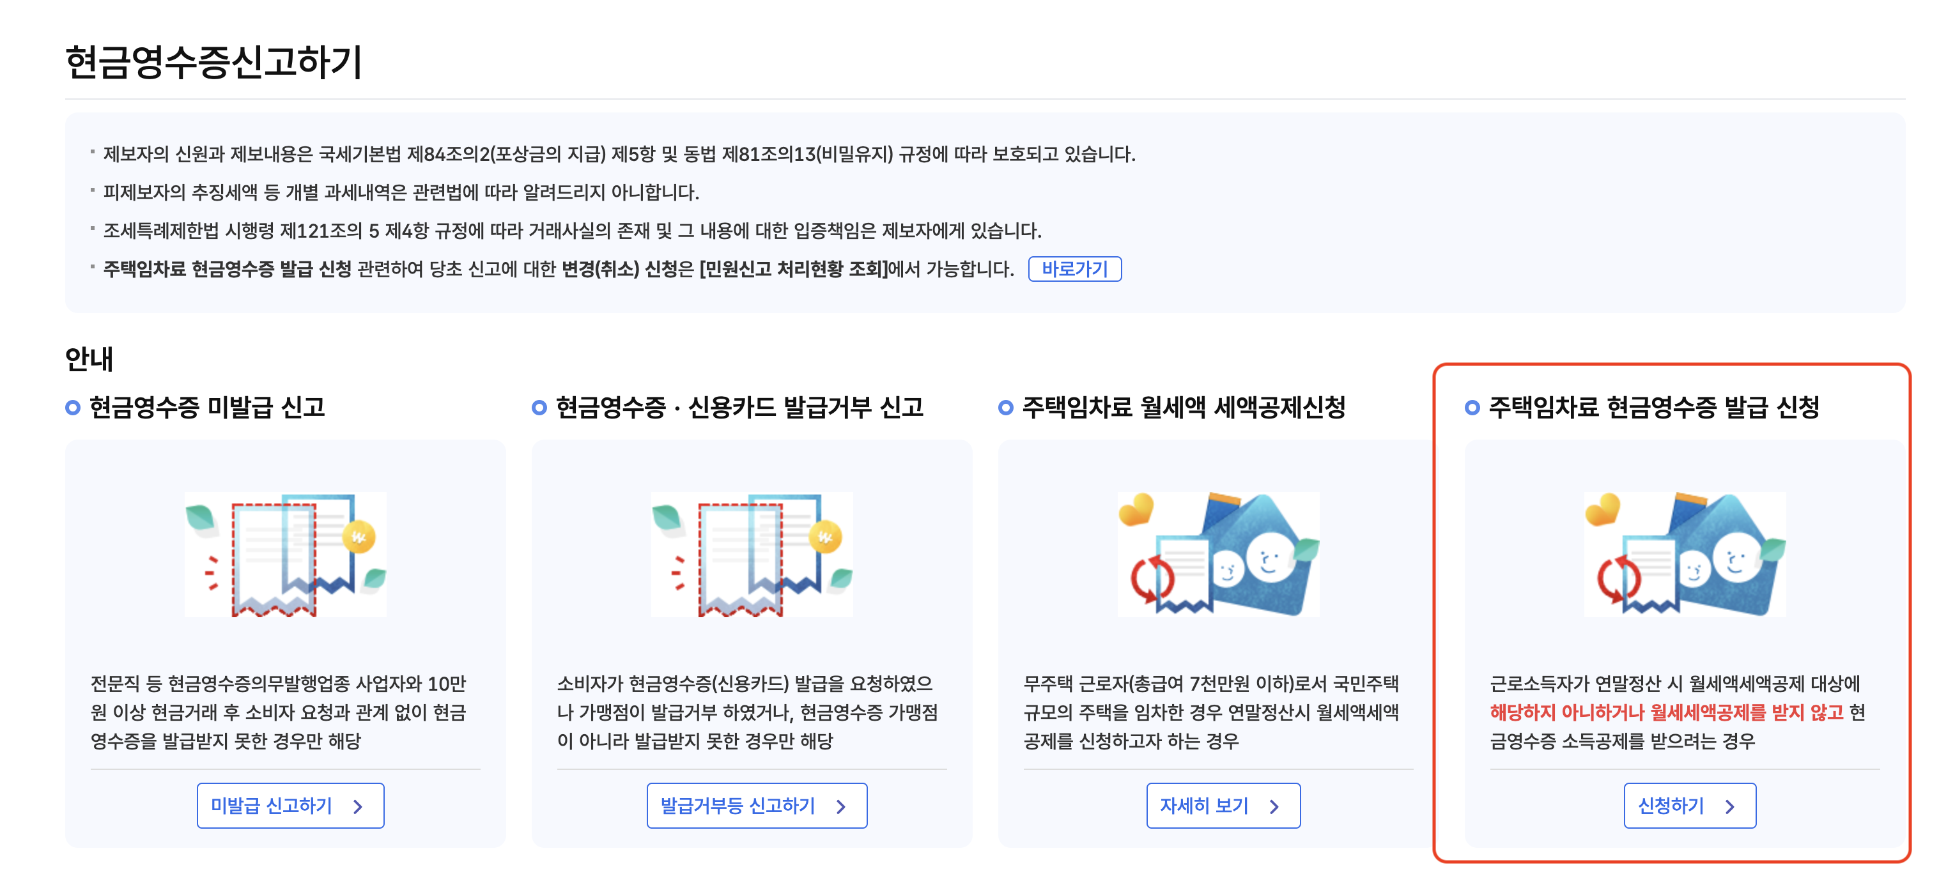Click the receipt illustration under 미발급 신고
The height and width of the screenshot is (883, 1939).
point(285,554)
